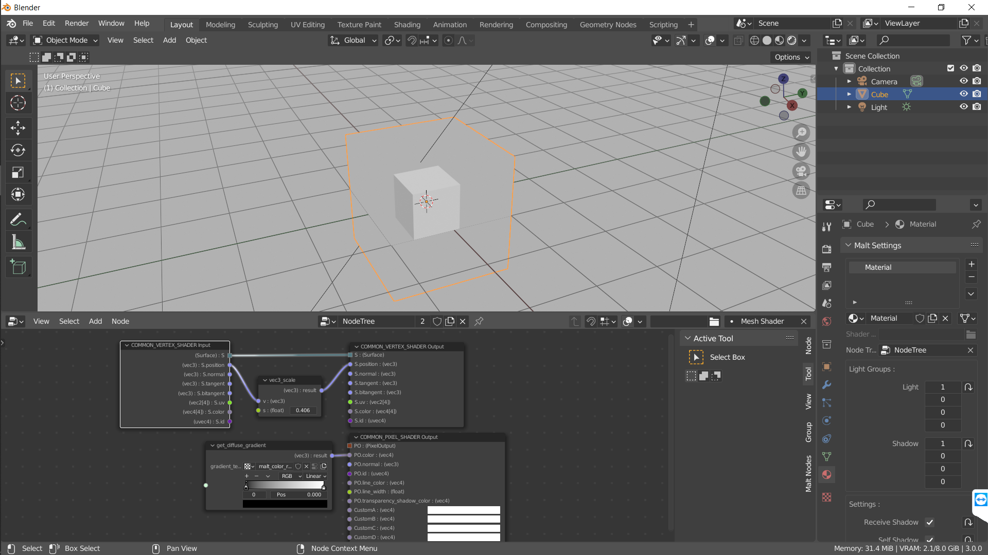This screenshot has height=555, width=988.
Task: Add a new material slot with the plus button
Action: [x=972, y=264]
